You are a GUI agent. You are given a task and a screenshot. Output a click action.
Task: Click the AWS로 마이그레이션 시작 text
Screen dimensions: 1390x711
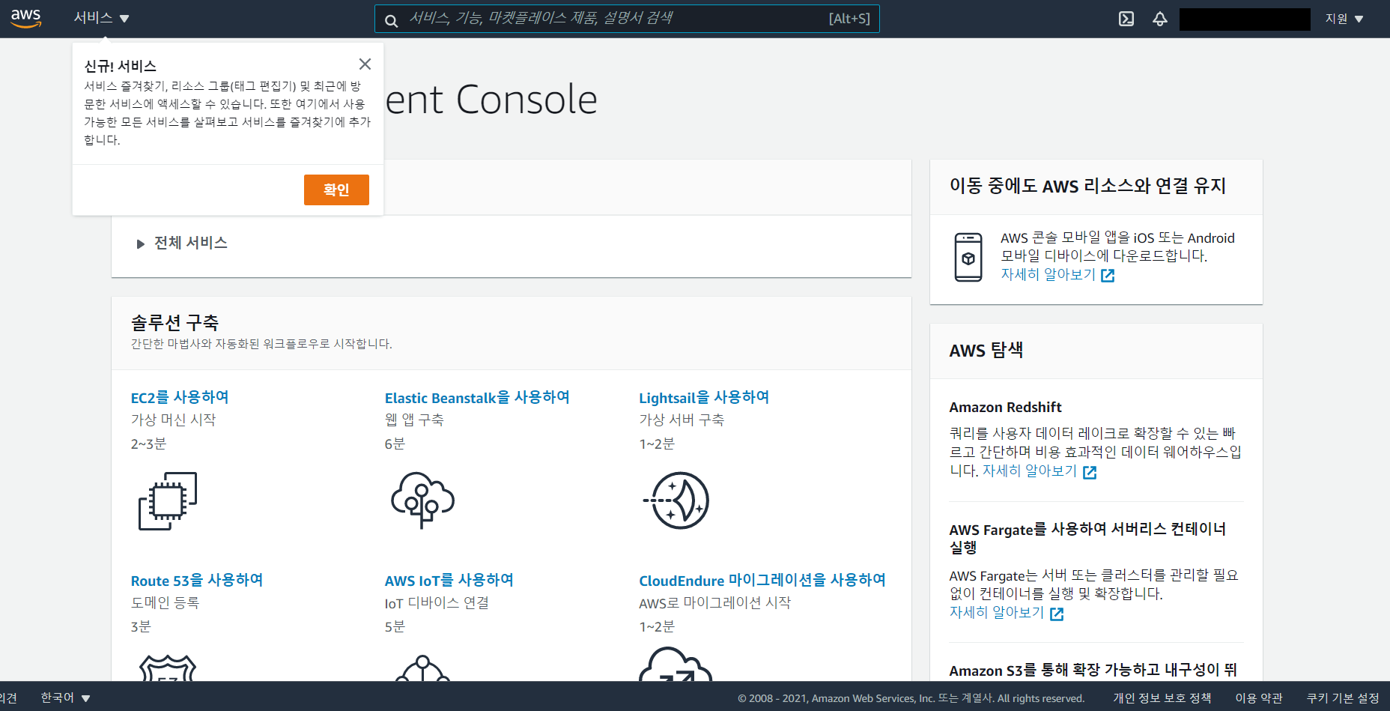tap(714, 602)
